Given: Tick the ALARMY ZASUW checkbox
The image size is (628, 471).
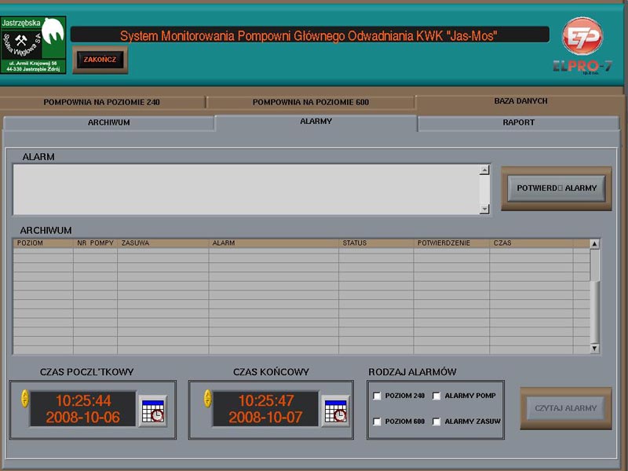Looking at the screenshot, I should (436, 422).
